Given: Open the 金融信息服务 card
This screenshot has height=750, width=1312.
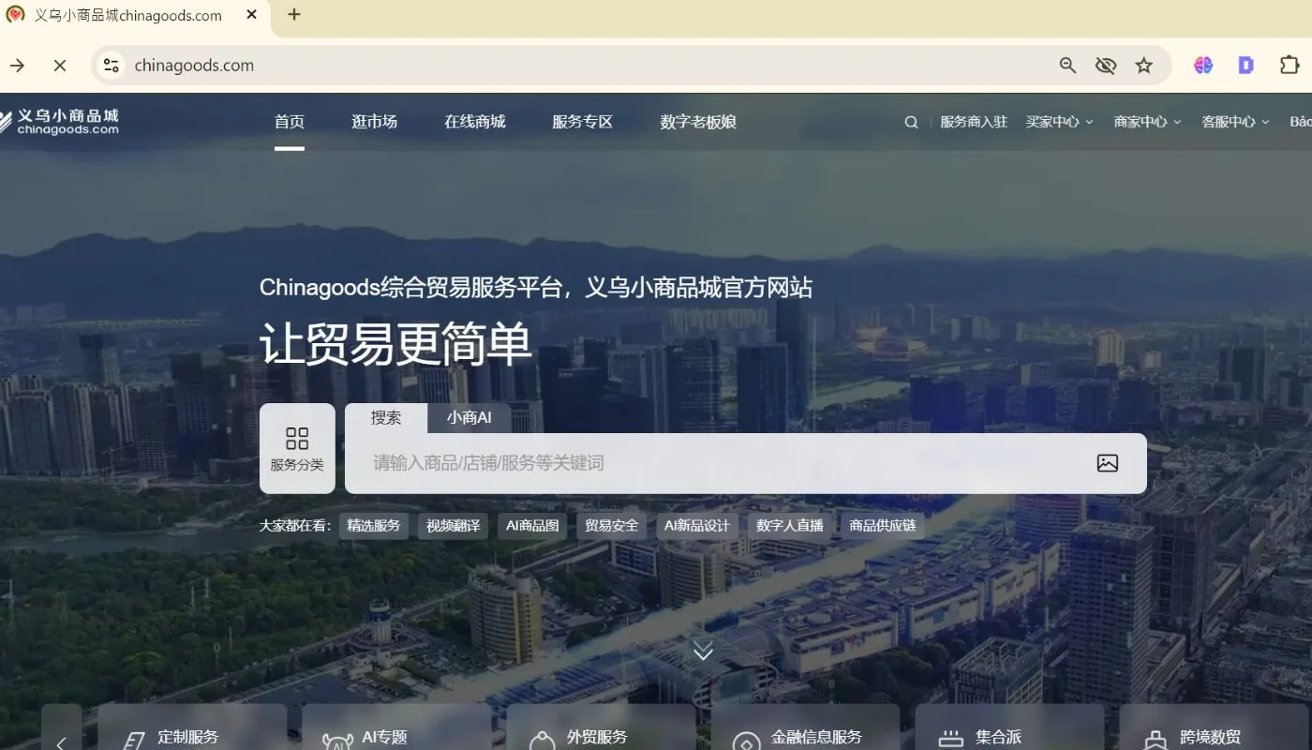Looking at the screenshot, I should (x=805, y=727).
